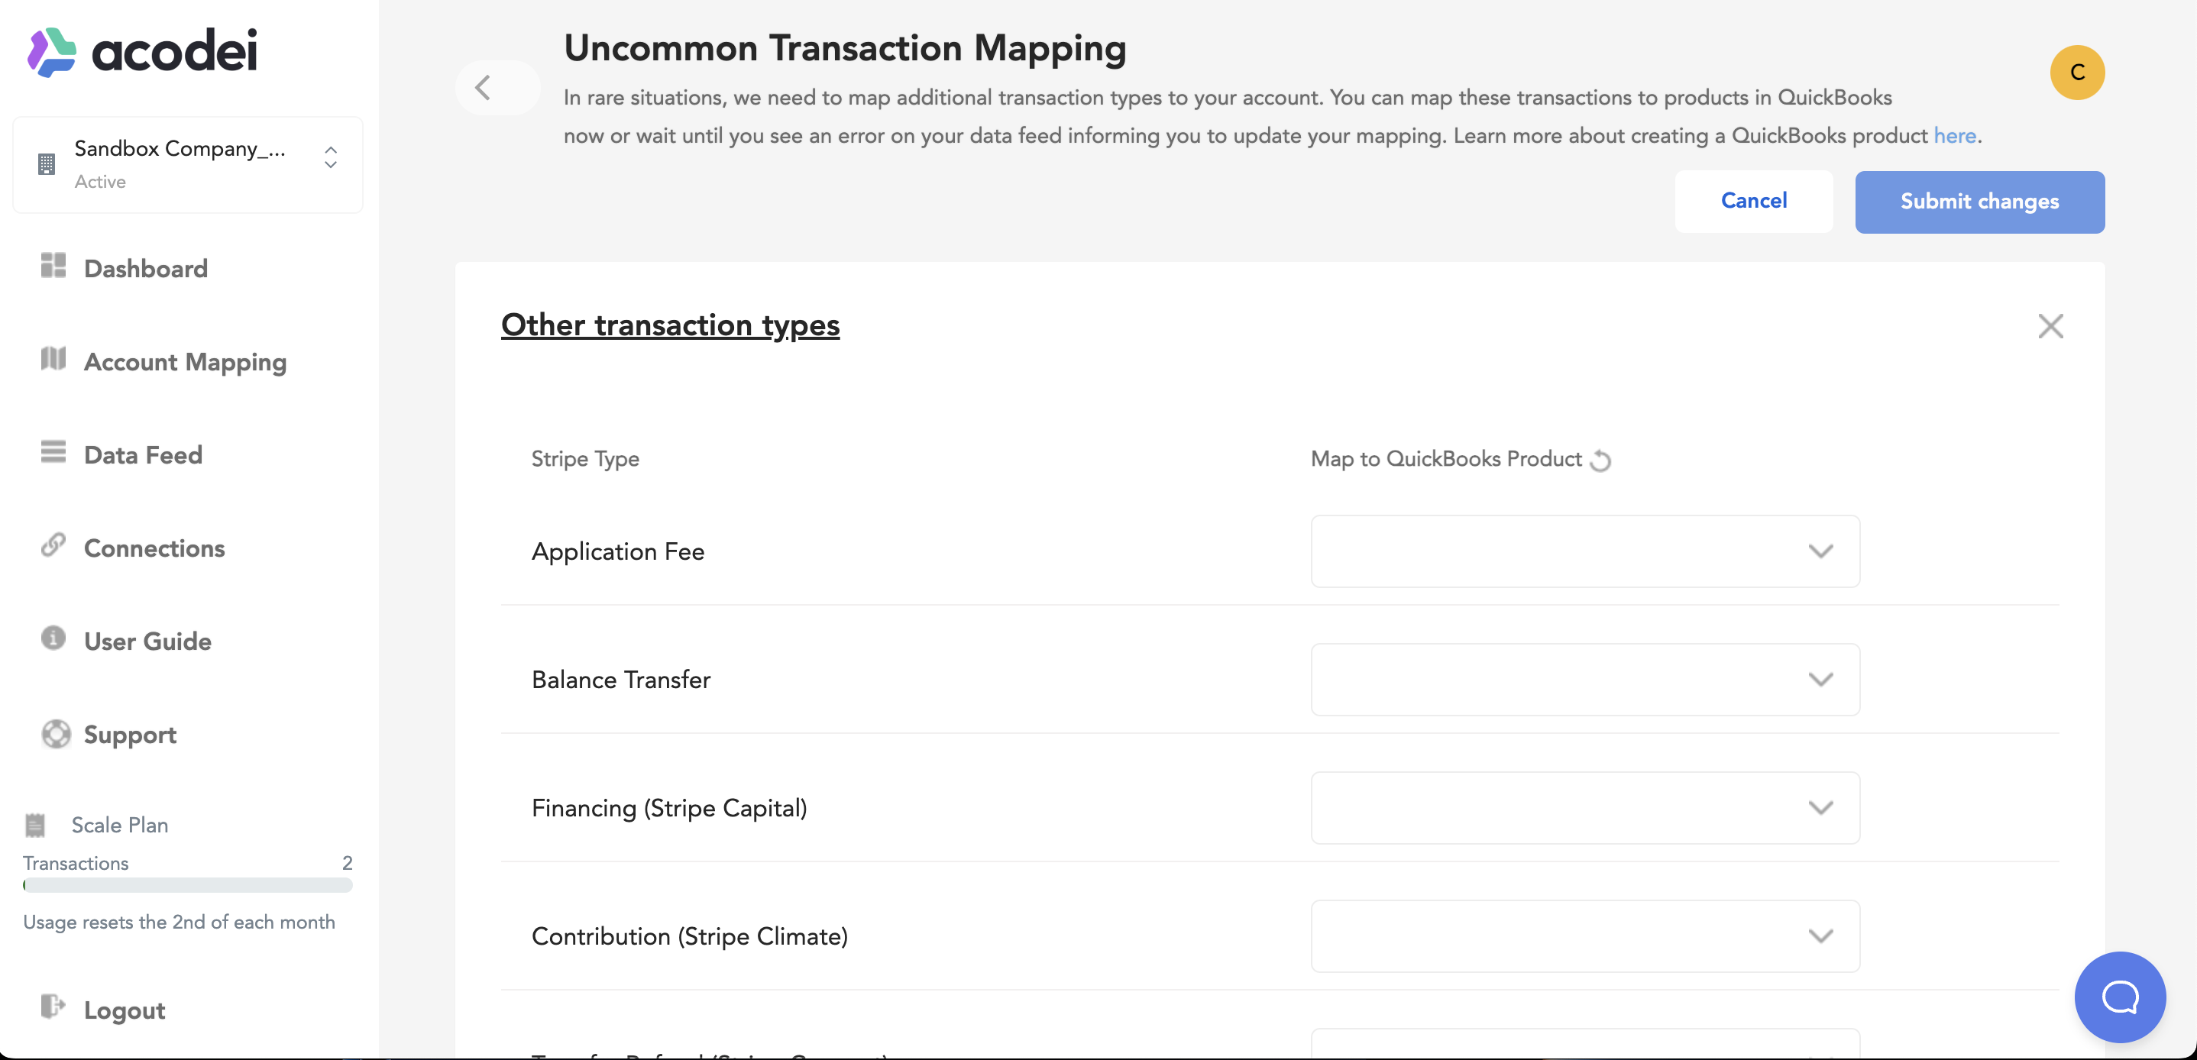Open the Balance Transfer product dropdown

coord(1584,680)
